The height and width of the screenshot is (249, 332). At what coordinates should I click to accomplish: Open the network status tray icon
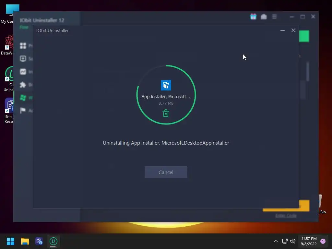(x=285, y=241)
